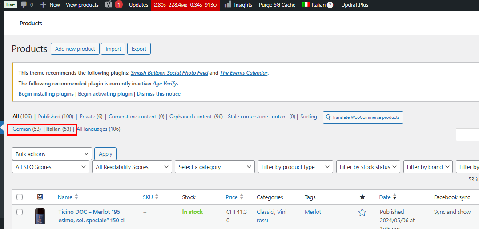The image size is (479, 229).
Task: Click the product search input field
Action: [x=467, y=135]
